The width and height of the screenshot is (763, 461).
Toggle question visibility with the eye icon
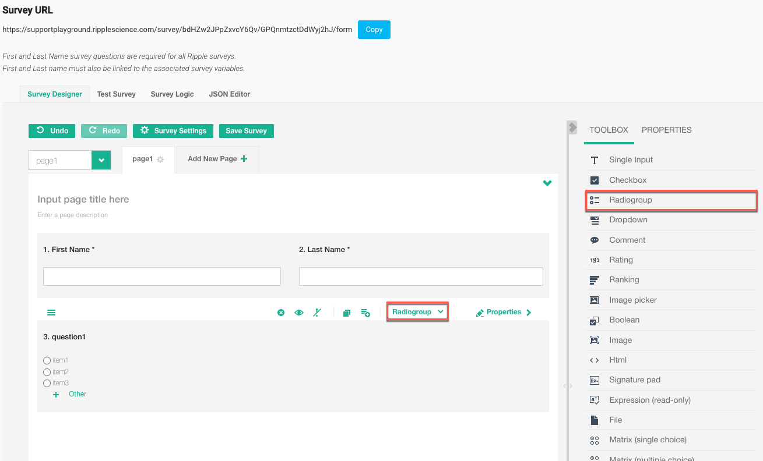click(x=299, y=313)
